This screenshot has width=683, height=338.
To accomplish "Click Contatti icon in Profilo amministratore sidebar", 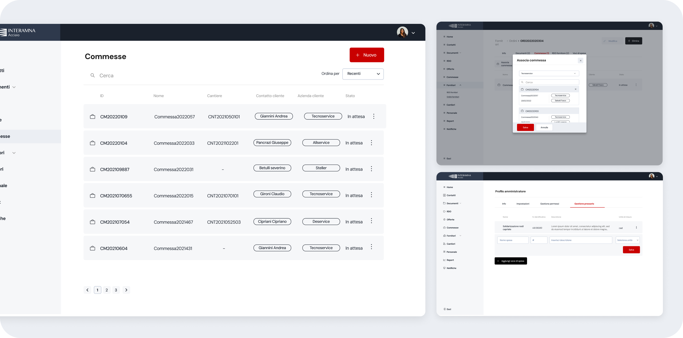I will (444, 195).
